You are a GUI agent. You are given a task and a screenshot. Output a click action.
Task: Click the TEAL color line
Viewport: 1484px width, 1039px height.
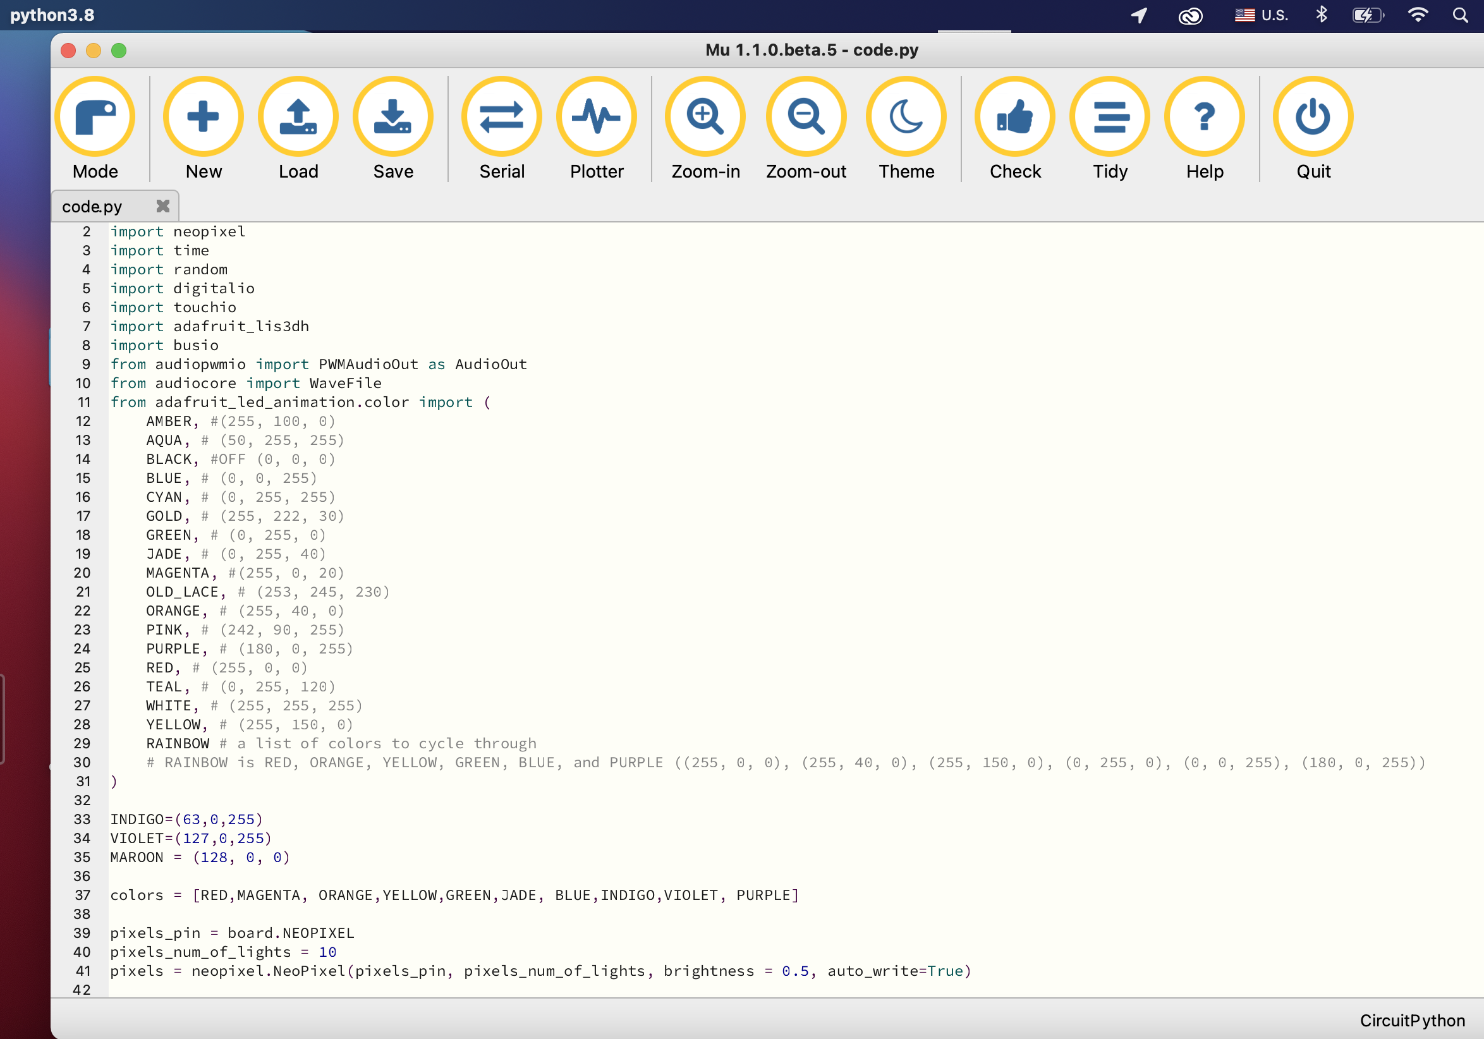tap(240, 687)
